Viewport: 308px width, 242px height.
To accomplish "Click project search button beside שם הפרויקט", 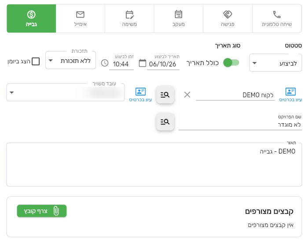I will [165, 121].
